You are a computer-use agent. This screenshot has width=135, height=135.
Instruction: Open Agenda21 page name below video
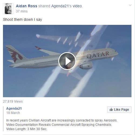(x=14, y=109)
